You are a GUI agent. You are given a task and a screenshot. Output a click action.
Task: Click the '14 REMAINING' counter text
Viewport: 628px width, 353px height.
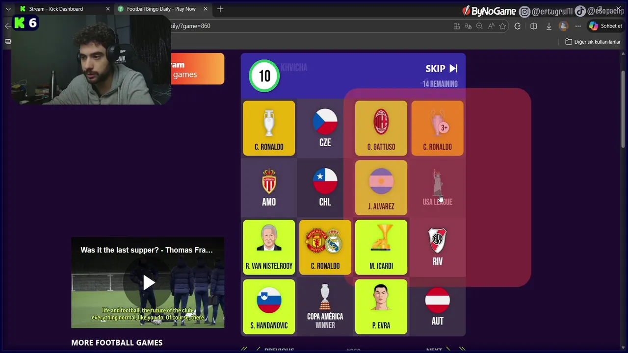440,84
